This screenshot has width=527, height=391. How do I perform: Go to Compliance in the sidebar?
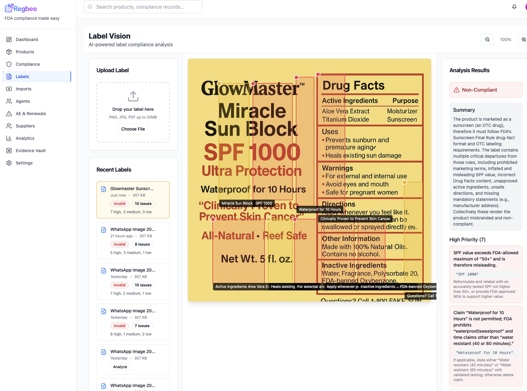(28, 64)
